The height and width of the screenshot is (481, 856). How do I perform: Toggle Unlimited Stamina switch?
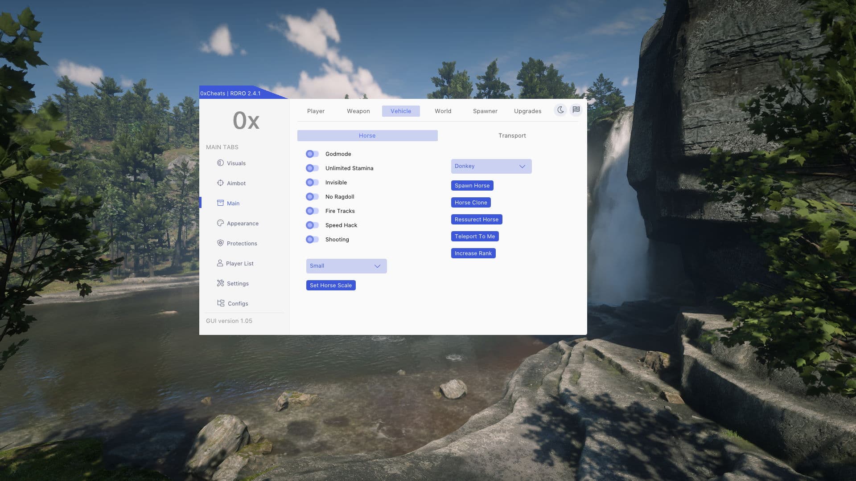pyautogui.click(x=312, y=168)
